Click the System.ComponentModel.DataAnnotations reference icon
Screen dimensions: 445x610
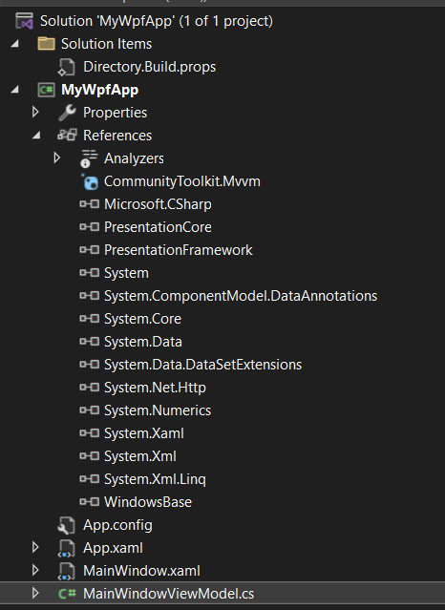point(89,296)
